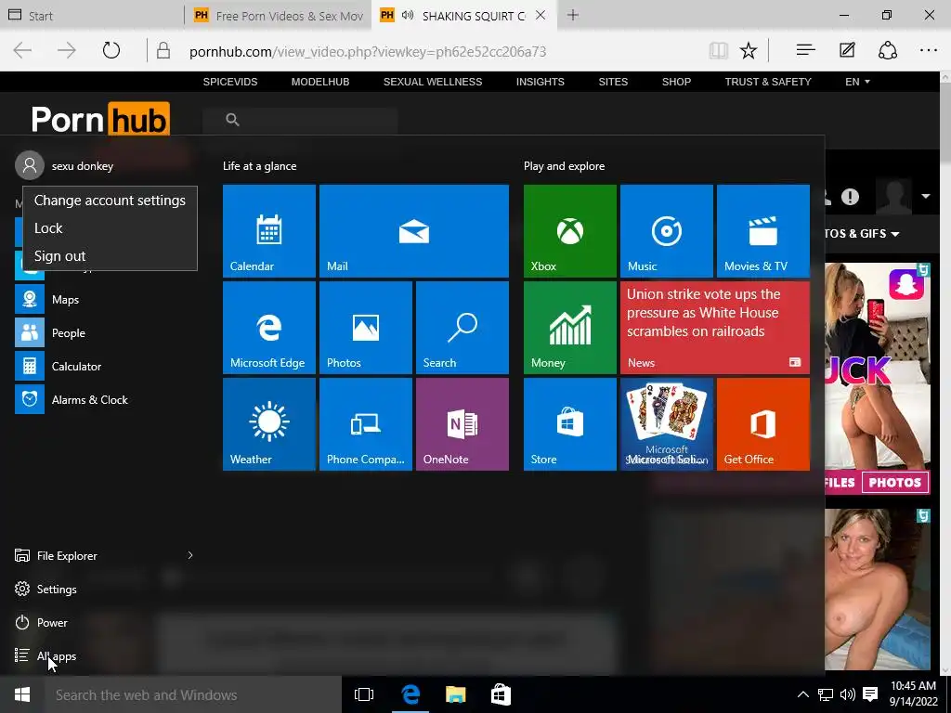Click the Make a Web Note icon
This screenshot has width=951, height=713.
pos(847,50)
